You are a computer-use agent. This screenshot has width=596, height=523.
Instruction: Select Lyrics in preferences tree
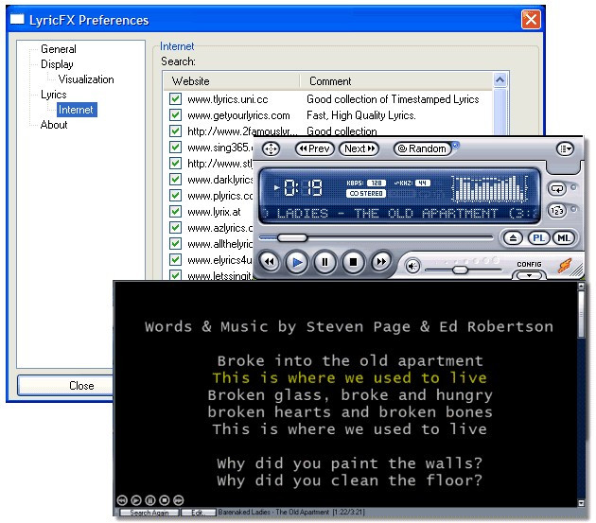(x=54, y=95)
